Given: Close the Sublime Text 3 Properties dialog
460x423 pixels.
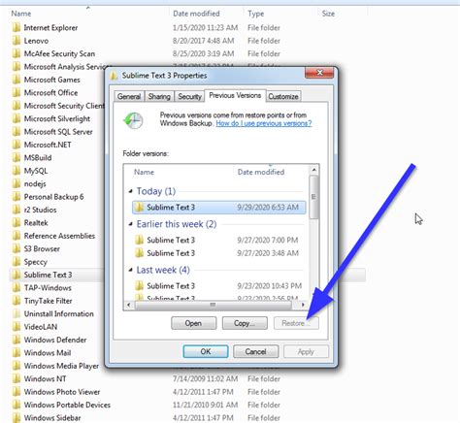Looking at the screenshot, I should point(319,73).
